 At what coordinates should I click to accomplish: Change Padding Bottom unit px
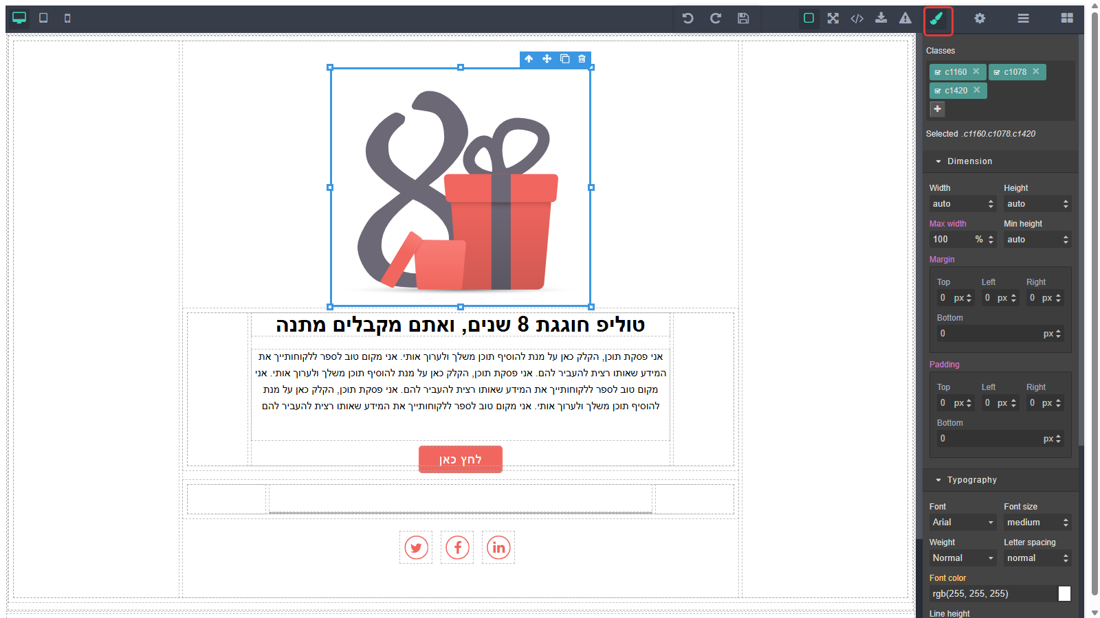(x=1048, y=439)
